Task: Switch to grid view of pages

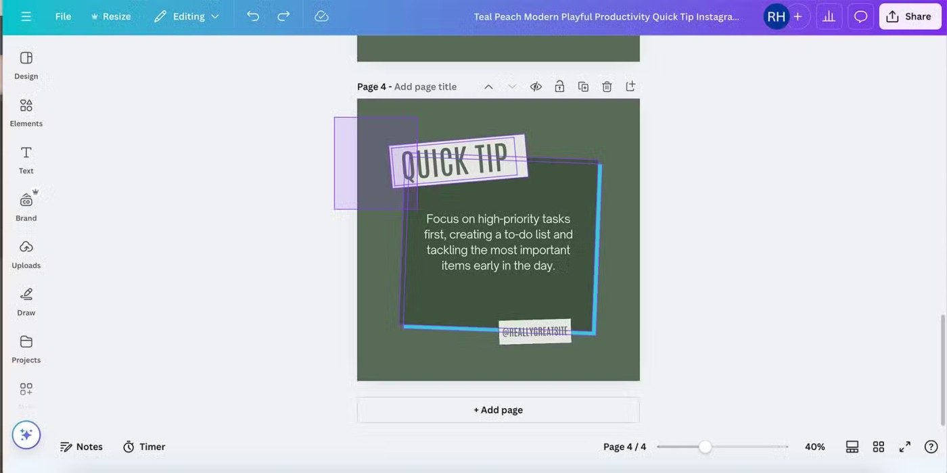Action: click(878, 447)
